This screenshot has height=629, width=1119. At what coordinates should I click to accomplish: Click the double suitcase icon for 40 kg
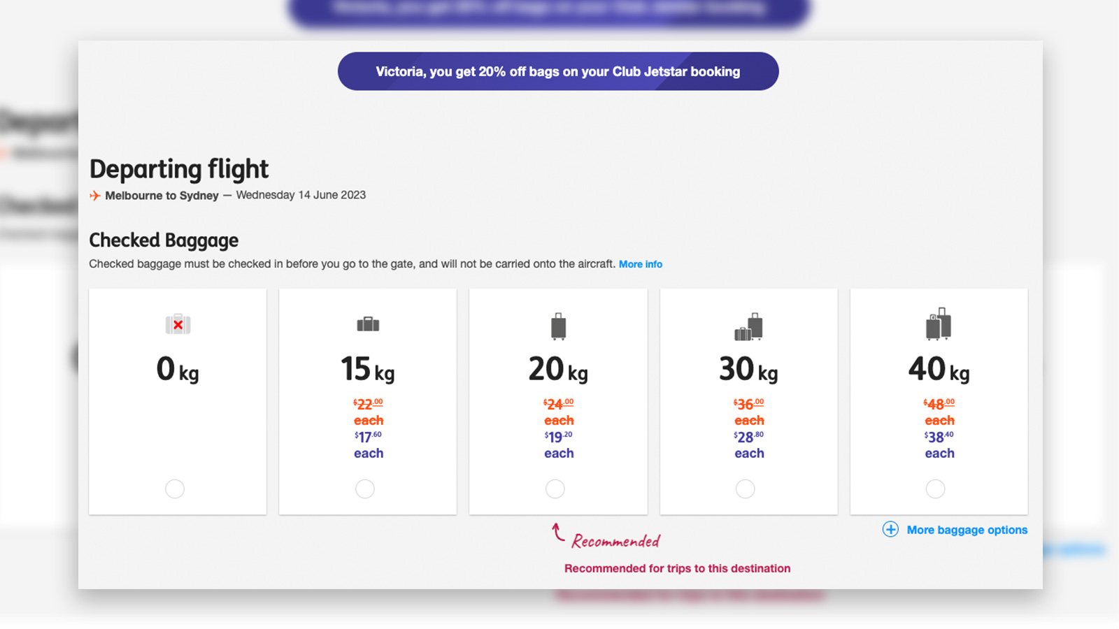click(x=939, y=324)
